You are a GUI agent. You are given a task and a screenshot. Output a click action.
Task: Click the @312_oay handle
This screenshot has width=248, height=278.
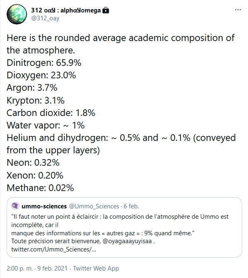tap(45, 18)
